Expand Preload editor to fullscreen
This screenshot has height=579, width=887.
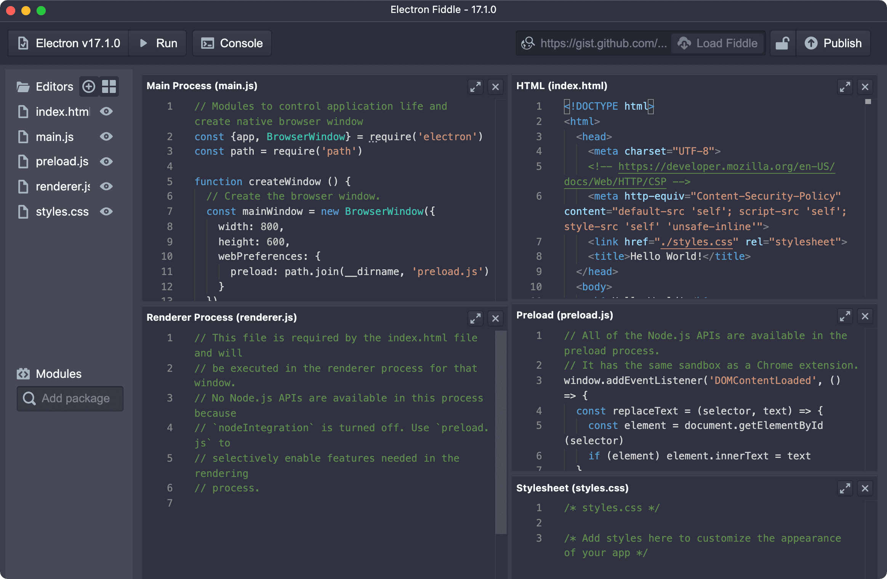point(845,316)
